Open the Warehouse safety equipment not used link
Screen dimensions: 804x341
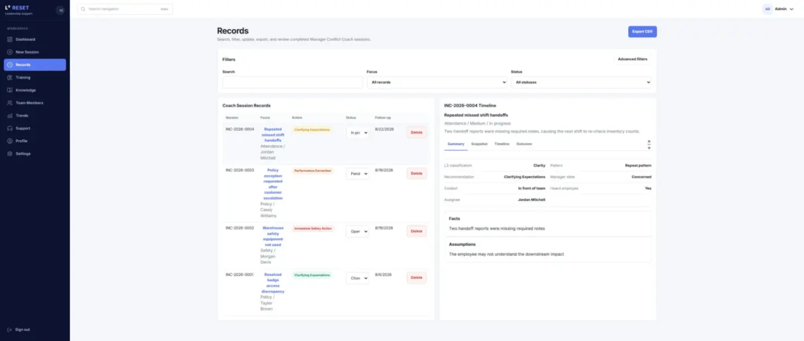(x=273, y=237)
